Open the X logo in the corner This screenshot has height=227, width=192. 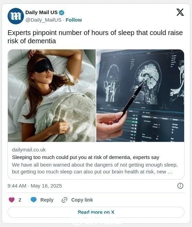coord(180,12)
